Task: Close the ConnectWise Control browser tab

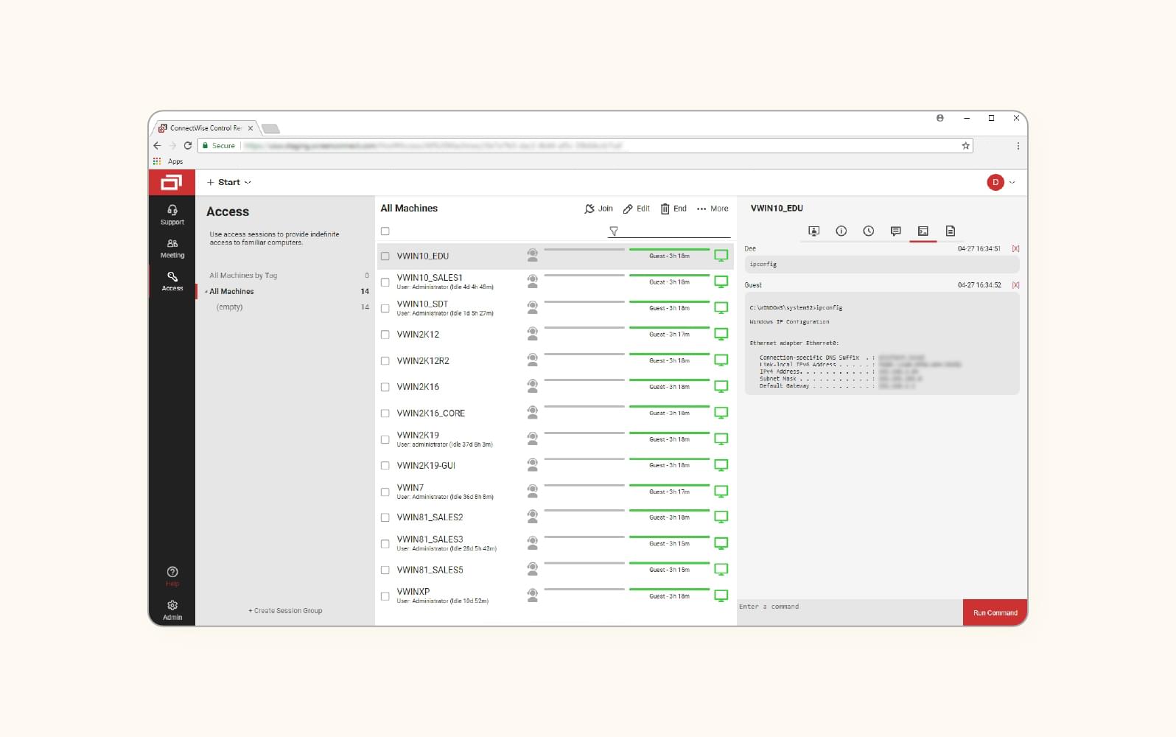Action: 251,128
